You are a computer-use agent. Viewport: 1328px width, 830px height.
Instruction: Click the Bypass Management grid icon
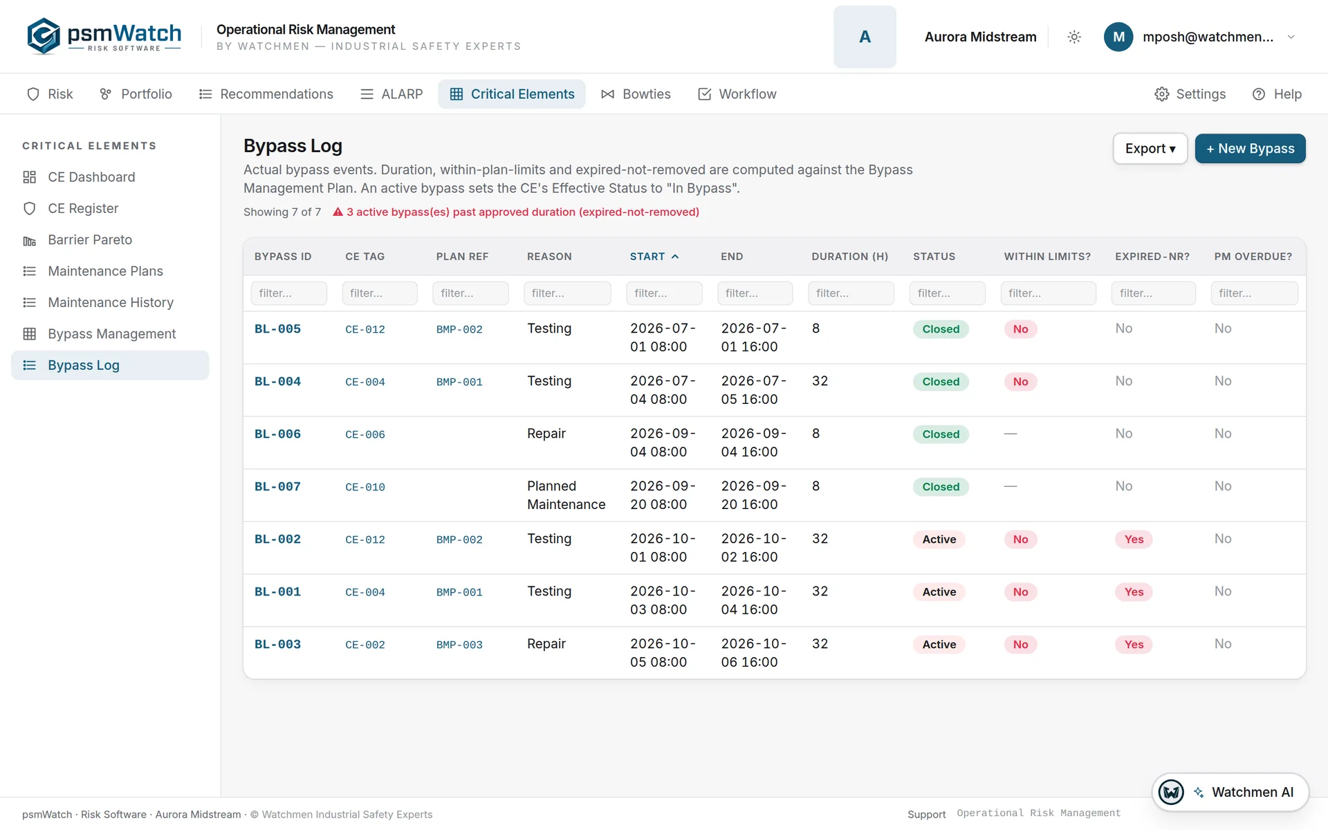coord(29,334)
